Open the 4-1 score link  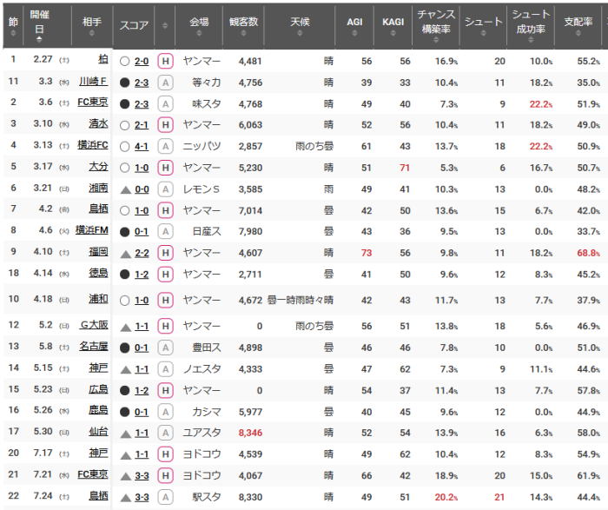(142, 146)
